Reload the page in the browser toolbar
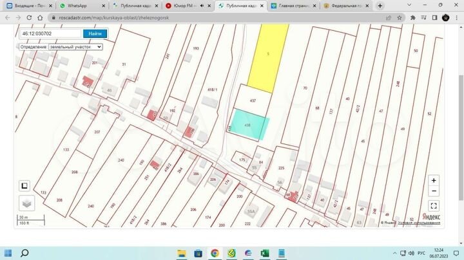The image size is (464, 260). tap(29, 18)
